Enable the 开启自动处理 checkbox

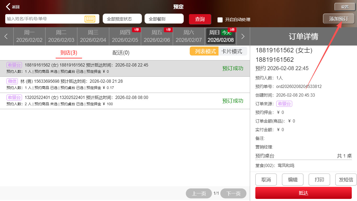coord(220,20)
